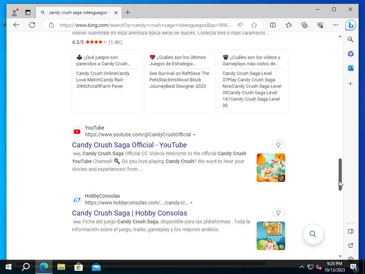Add this page to favorites star

coord(254,25)
